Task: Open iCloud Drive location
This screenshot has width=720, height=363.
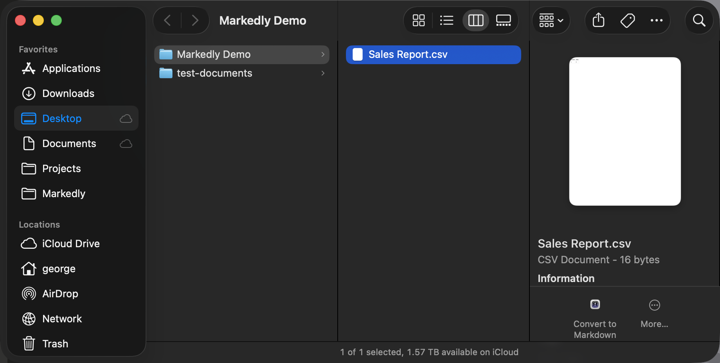Action: [76, 244]
